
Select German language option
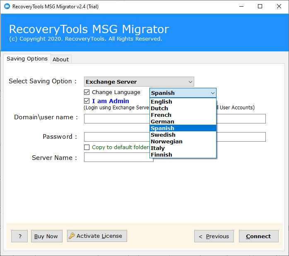click(x=183, y=121)
